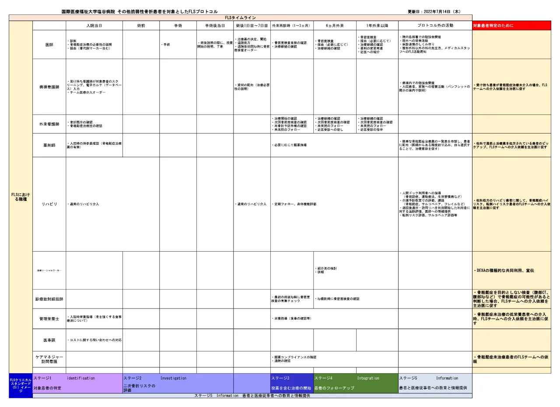Select the 管理栄養士 row label
Image resolution: width=560 pixels, height=407 pixels.
coord(49,319)
